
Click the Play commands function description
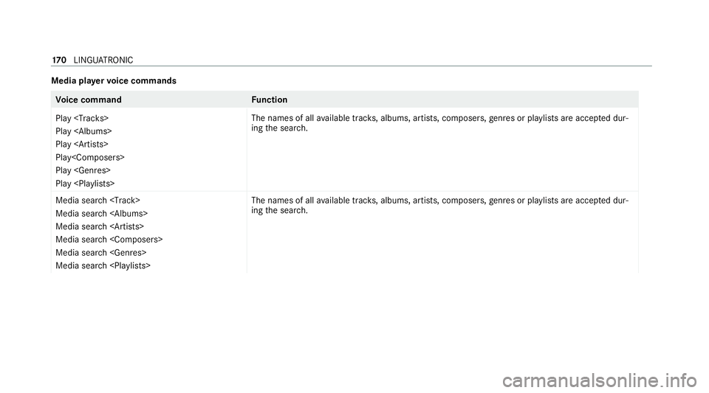point(440,123)
